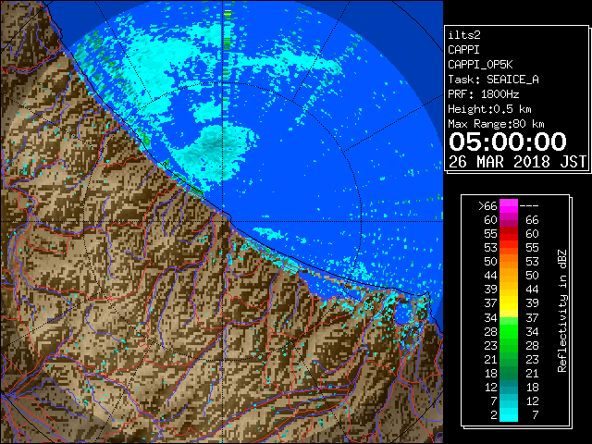Pick the magenta >66 dBZ color swatch
The image size is (592, 444).
click(x=509, y=205)
